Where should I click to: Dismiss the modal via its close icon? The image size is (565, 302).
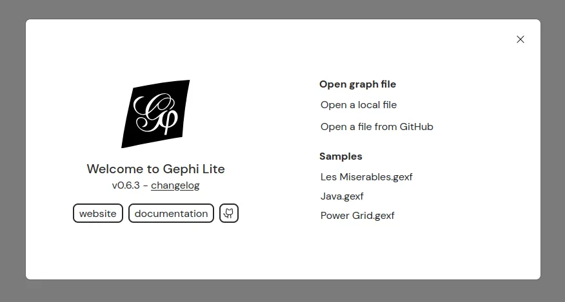tap(520, 39)
